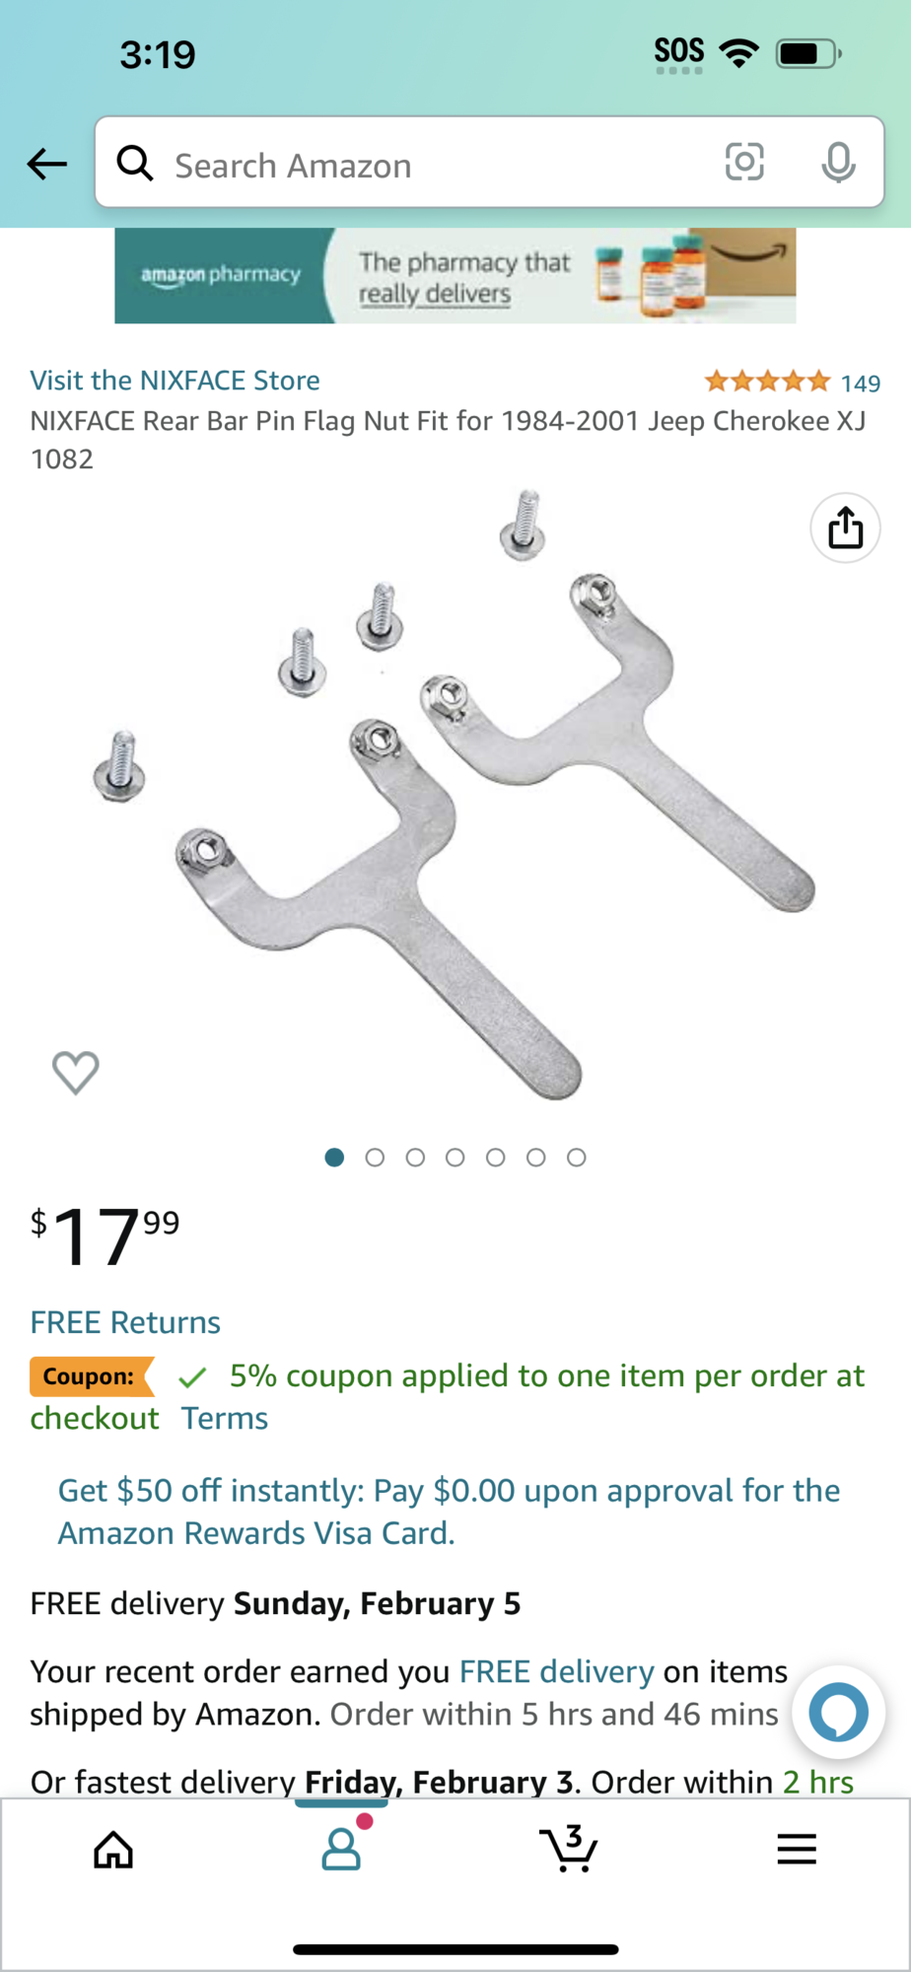Open coupon Terms link

224,1418
